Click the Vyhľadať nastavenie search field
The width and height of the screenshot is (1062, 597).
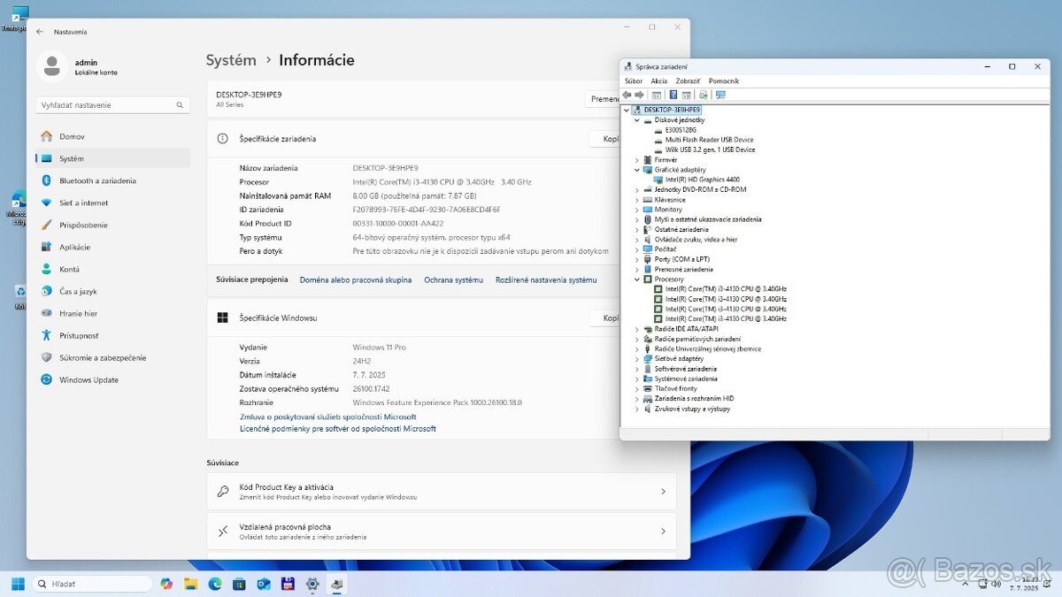coord(112,104)
